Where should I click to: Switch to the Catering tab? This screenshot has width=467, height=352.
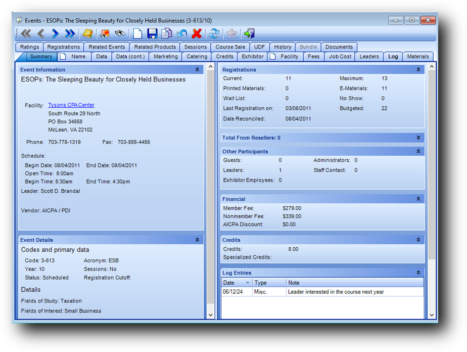pos(197,57)
